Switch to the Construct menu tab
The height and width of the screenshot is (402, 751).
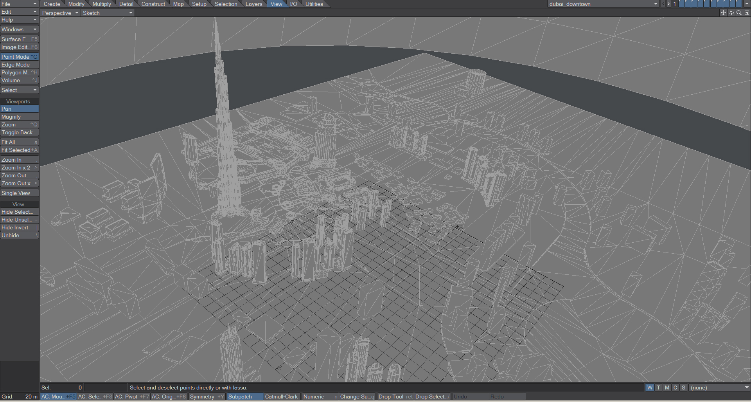tap(153, 4)
